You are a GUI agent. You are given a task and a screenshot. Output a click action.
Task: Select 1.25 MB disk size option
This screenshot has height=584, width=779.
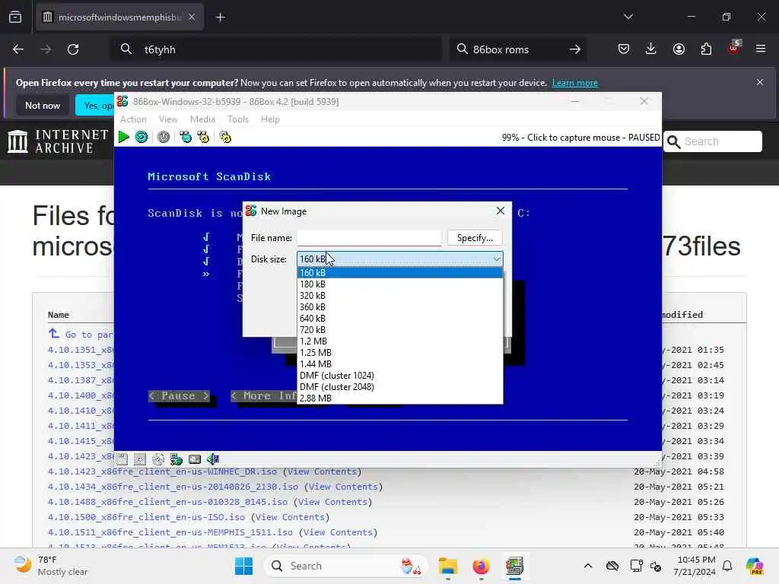pos(400,353)
